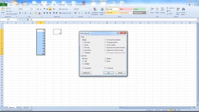Click Align Text Left icon

click(x=44, y=13)
